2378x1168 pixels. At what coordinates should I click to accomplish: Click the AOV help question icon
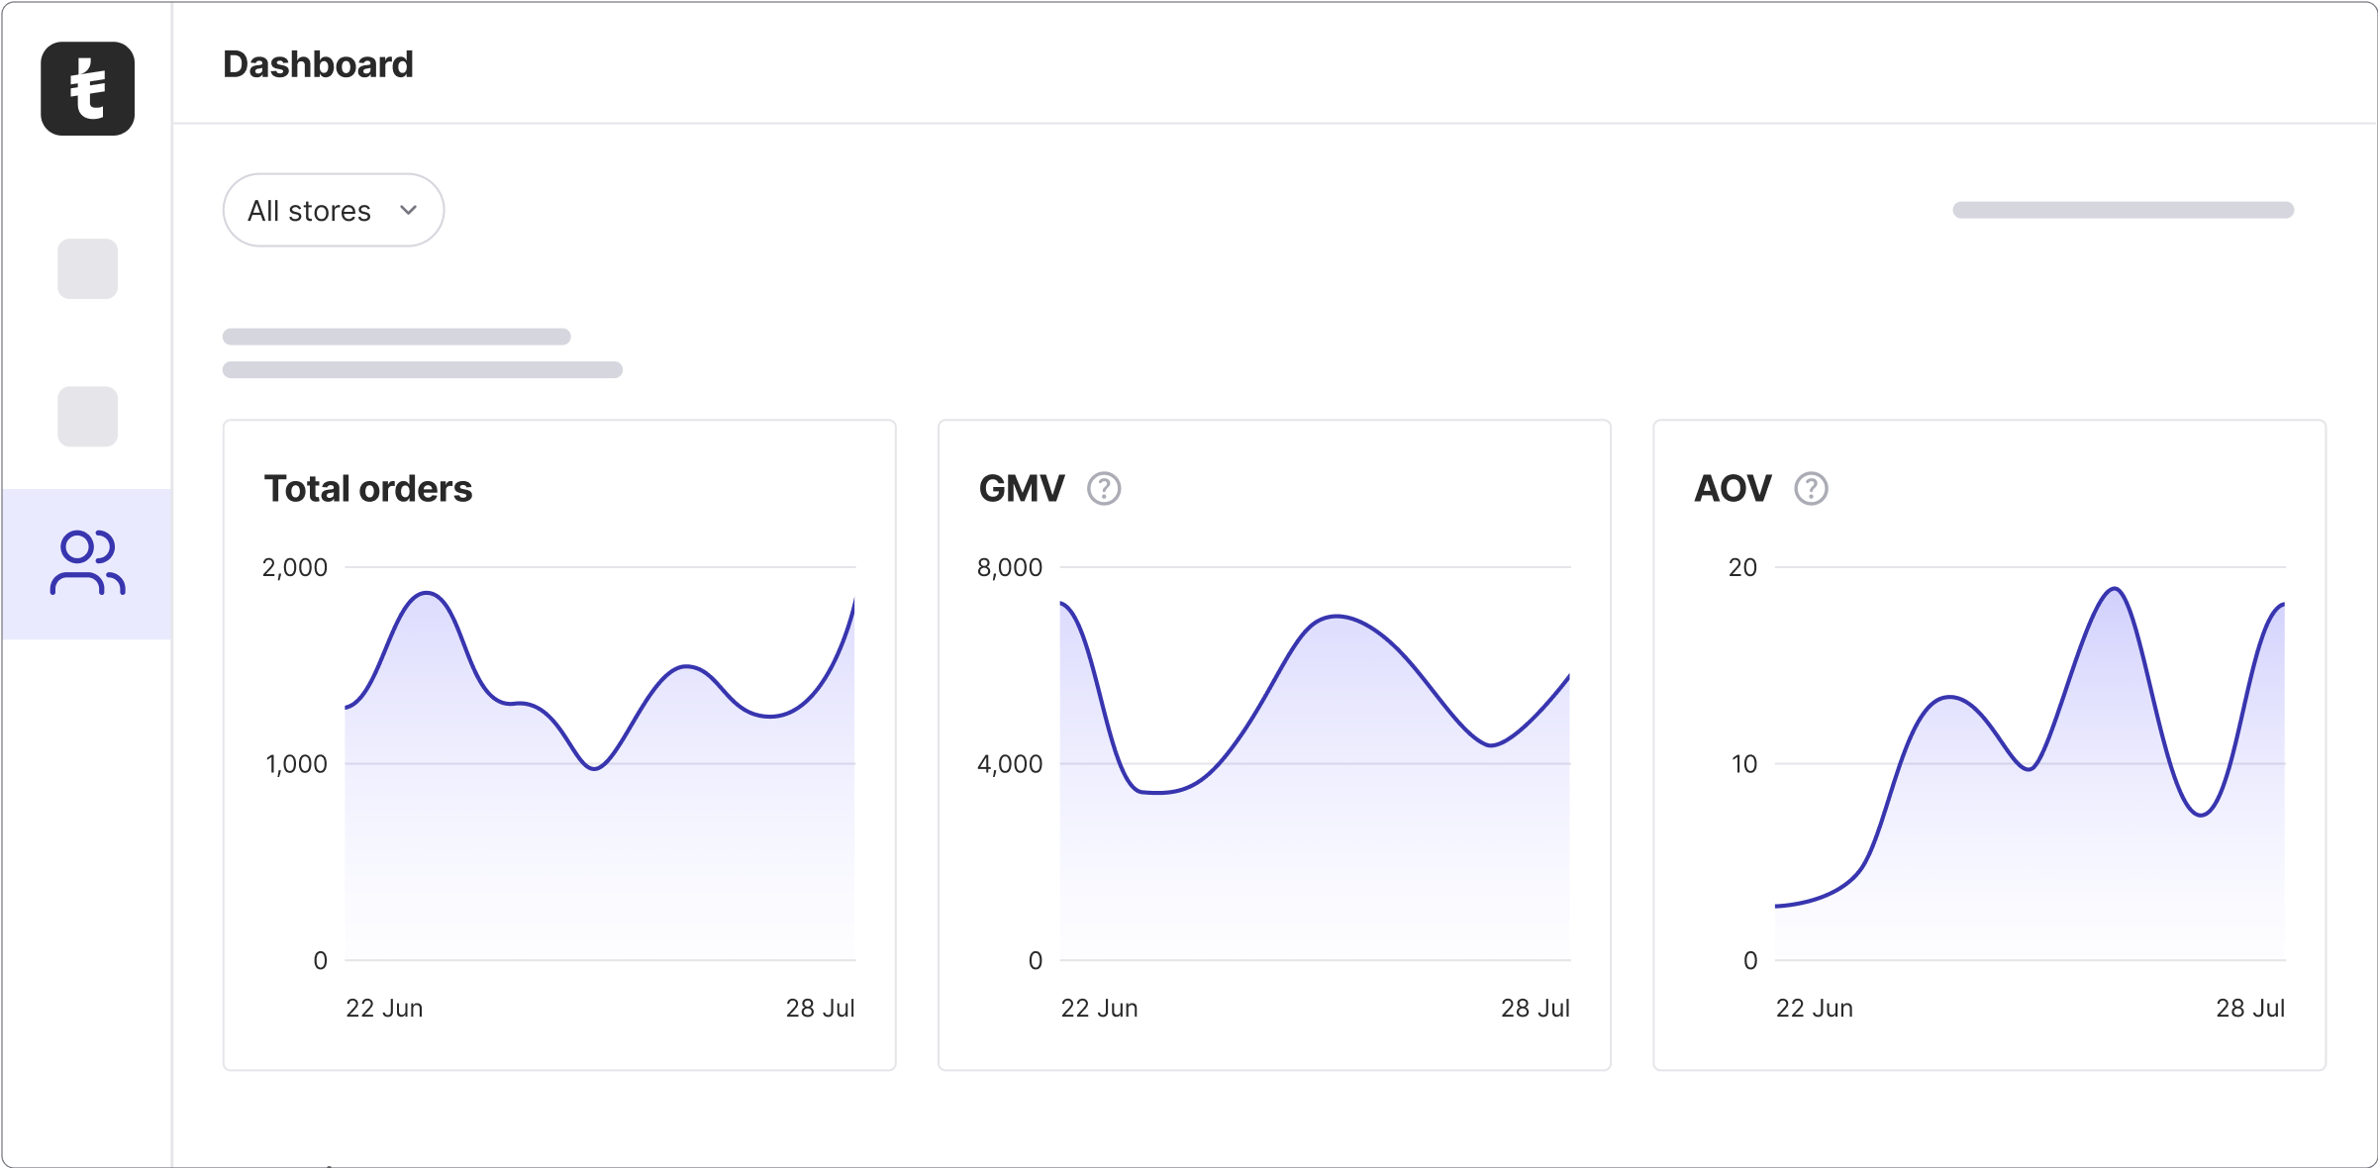coord(1811,488)
